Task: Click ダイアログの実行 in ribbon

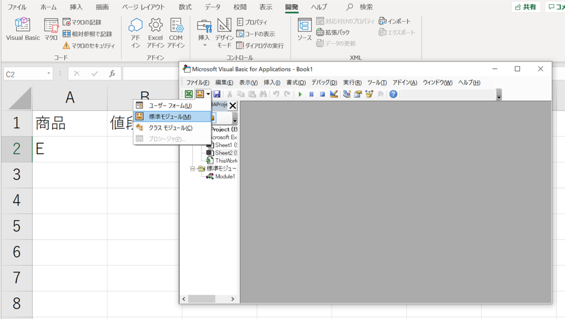Action: pos(260,46)
